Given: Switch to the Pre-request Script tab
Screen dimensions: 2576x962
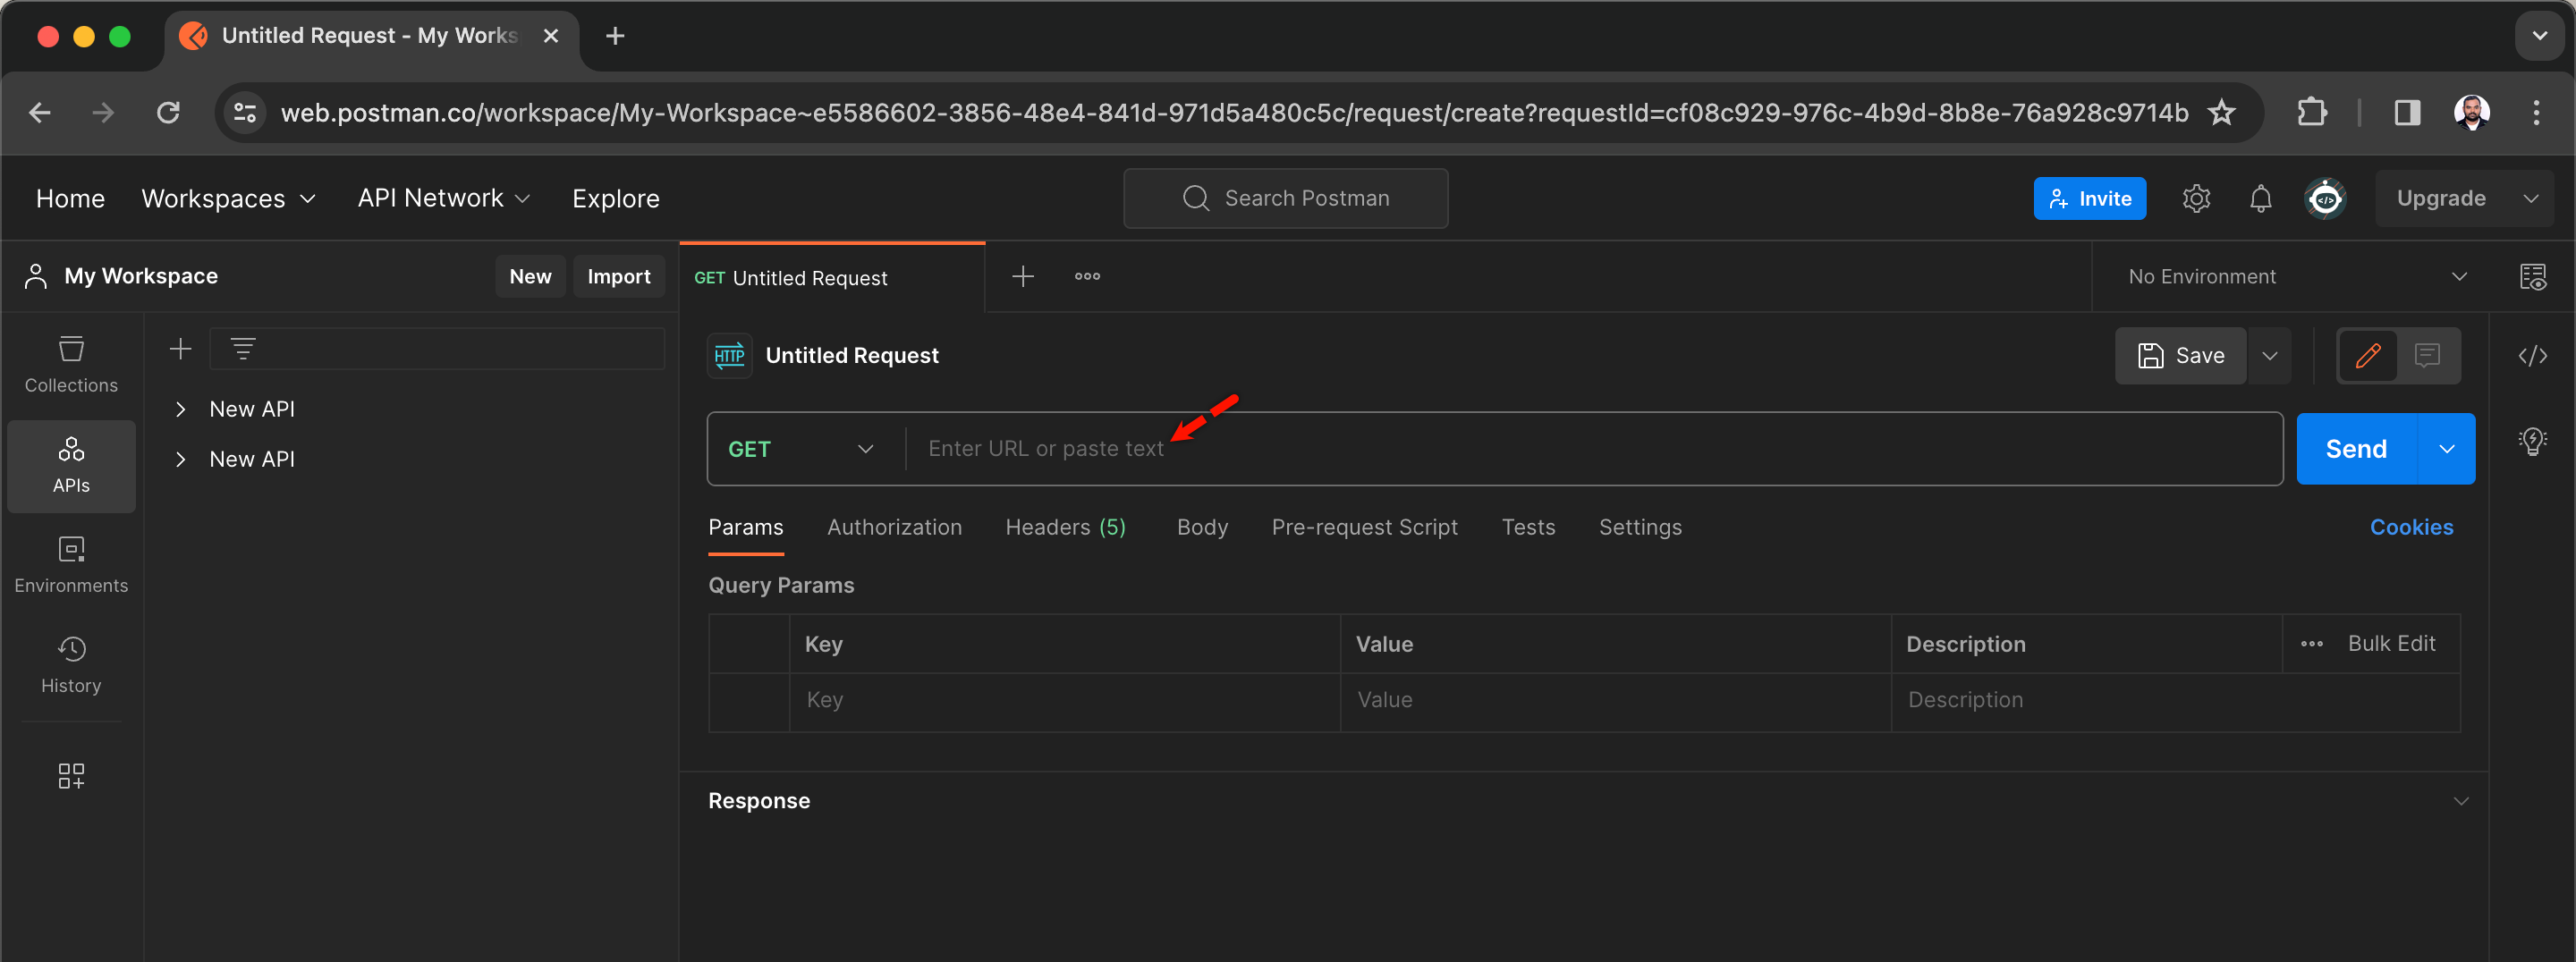Looking at the screenshot, I should point(1363,527).
